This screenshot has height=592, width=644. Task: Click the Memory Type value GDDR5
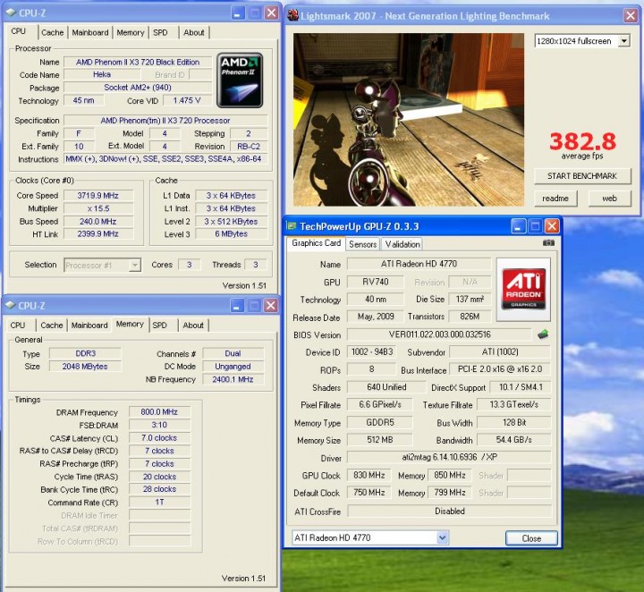point(380,422)
